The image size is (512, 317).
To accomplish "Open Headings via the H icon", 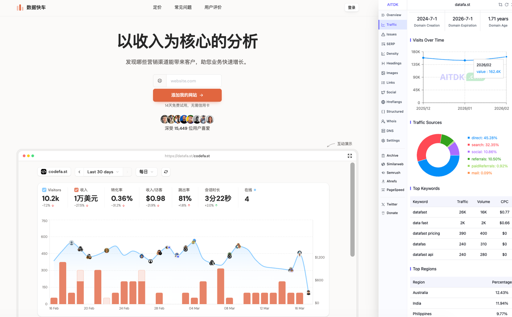I will tap(383, 63).
